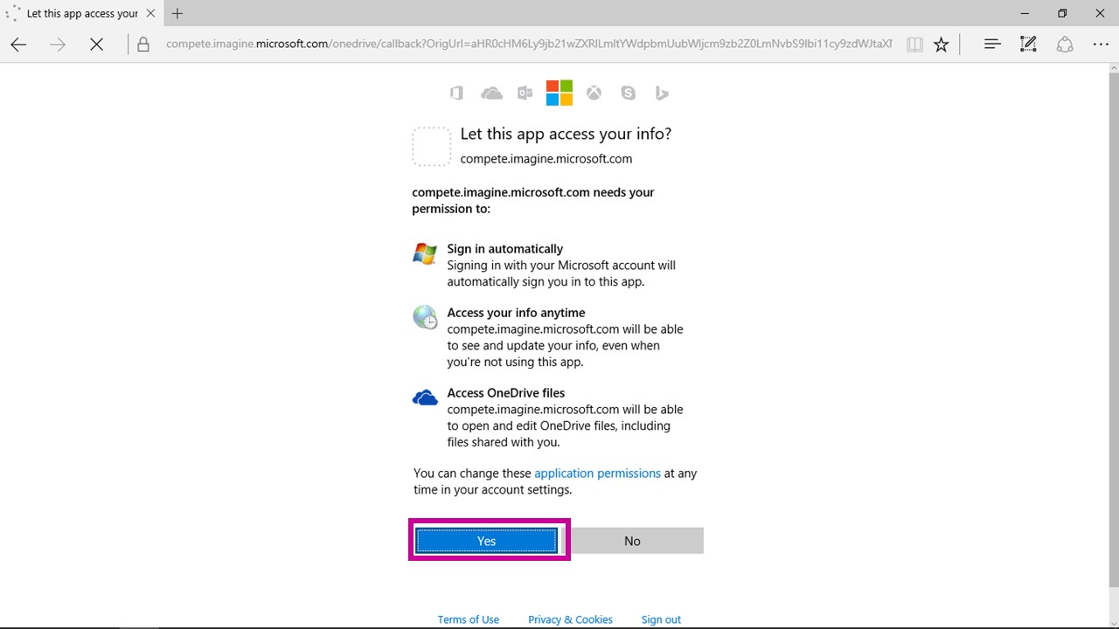
Task: Click the browser Back arrow
Action: tap(18, 45)
